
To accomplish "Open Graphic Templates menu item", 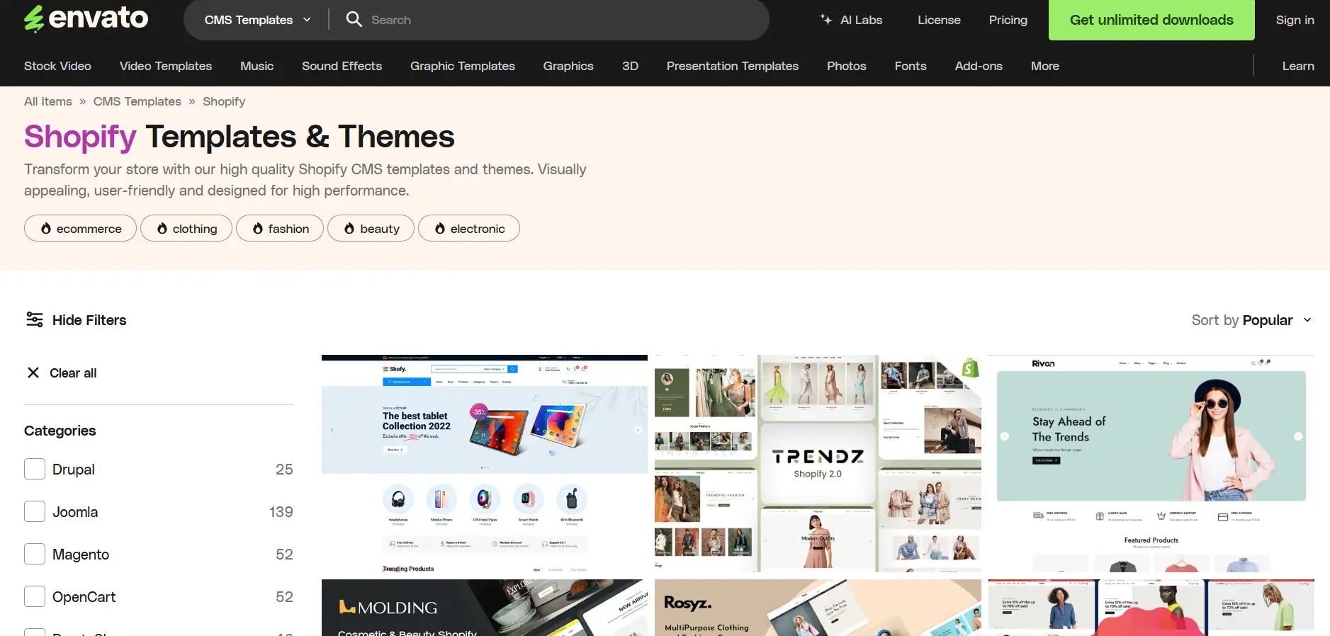I will click(463, 66).
